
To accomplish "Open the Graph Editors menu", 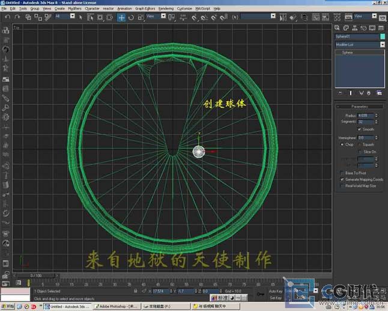I will (x=145, y=8).
